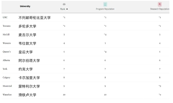Select the text 麦吉尔大学
Screen dimensions: 173x103
click(x=27, y=35)
